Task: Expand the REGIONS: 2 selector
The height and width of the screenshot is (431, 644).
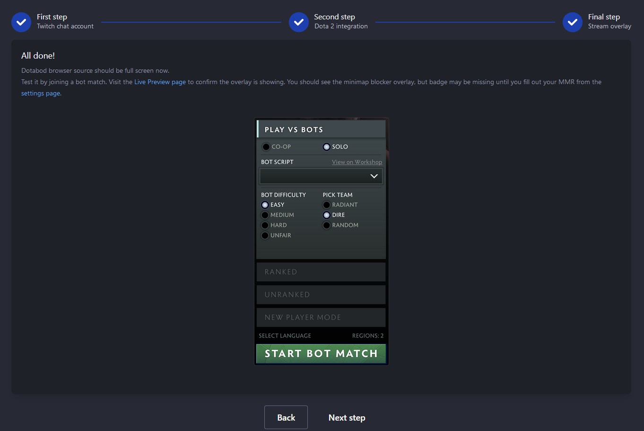Action: 368,336
